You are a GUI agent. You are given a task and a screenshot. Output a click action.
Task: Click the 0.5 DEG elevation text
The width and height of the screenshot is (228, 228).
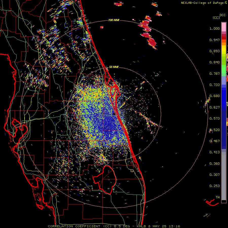122,226
